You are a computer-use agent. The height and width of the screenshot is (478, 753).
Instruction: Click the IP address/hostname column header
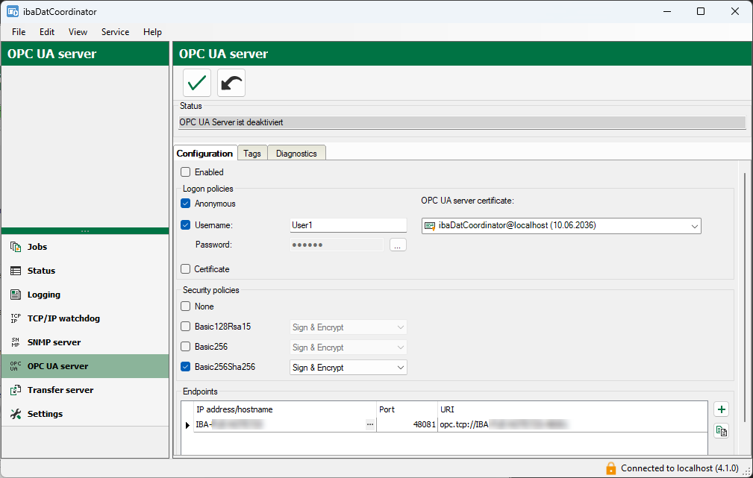[285, 409]
